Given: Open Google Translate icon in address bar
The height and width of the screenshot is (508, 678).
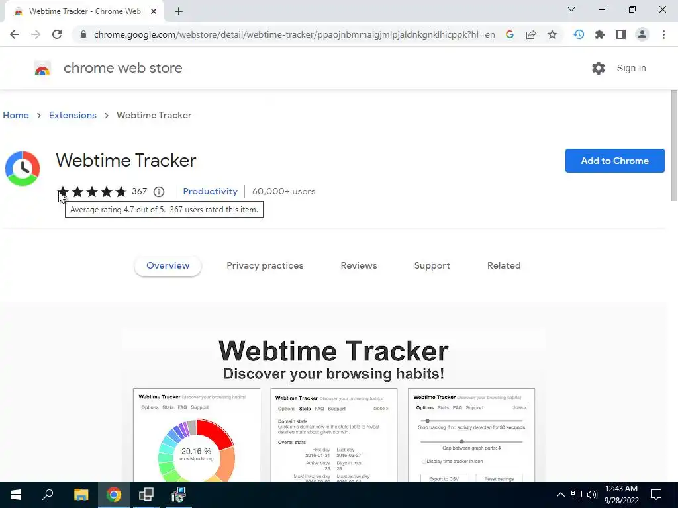Looking at the screenshot, I should (510, 34).
